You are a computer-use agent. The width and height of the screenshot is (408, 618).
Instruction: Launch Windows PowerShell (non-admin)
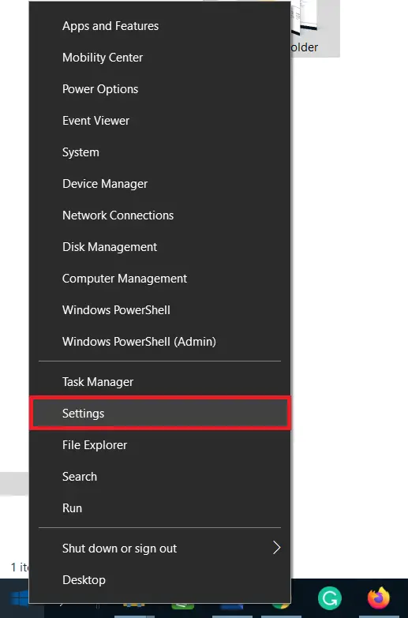159,309
